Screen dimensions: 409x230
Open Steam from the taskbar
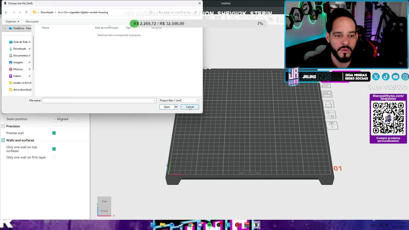[181, 225]
